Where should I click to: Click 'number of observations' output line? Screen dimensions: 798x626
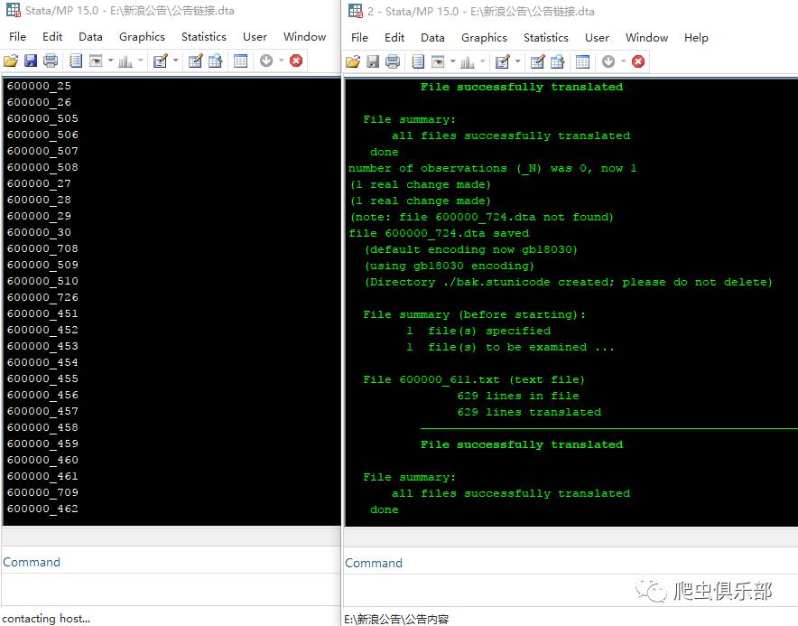[x=492, y=168]
